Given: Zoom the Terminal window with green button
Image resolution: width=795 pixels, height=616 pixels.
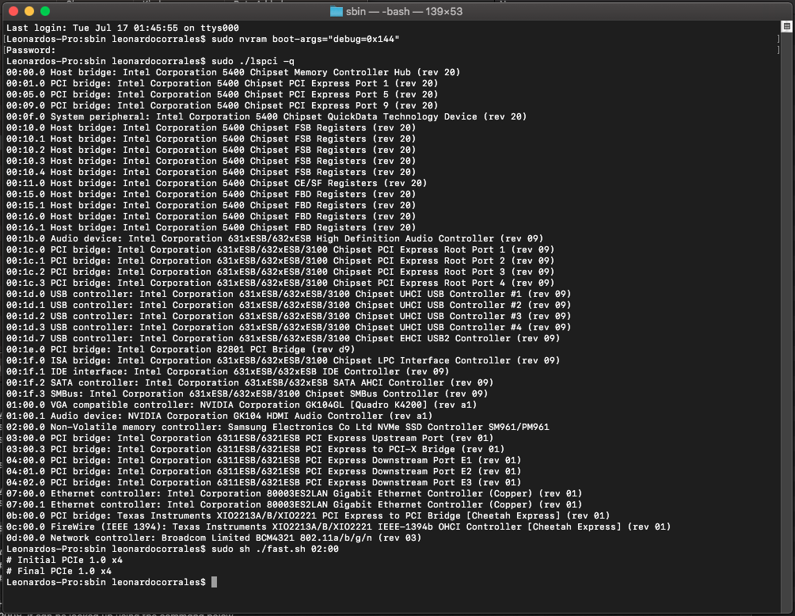Looking at the screenshot, I should click(x=45, y=11).
